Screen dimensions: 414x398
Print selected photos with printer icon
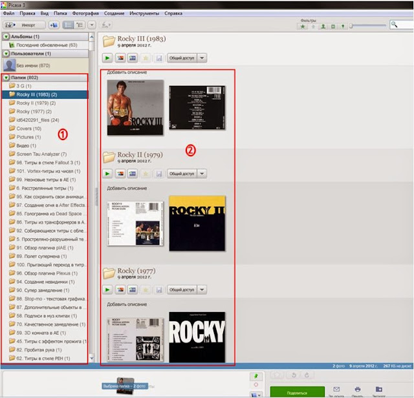click(x=358, y=390)
